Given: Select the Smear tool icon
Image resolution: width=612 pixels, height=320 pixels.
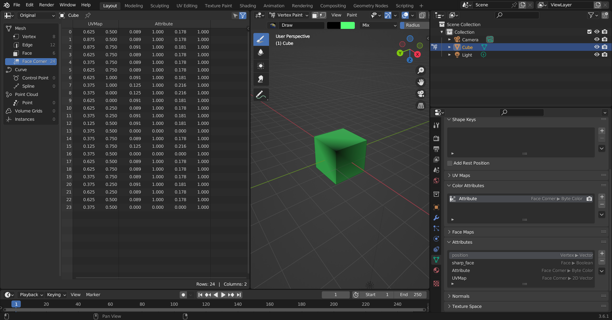Looking at the screenshot, I should [x=261, y=79].
